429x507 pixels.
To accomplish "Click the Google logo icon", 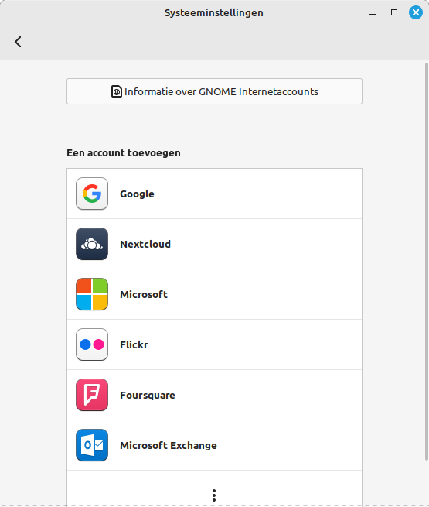I will [92, 194].
